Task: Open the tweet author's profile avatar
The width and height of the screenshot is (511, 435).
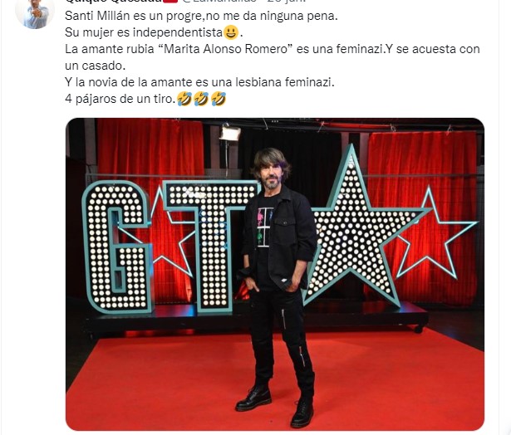Action: [35, 12]
